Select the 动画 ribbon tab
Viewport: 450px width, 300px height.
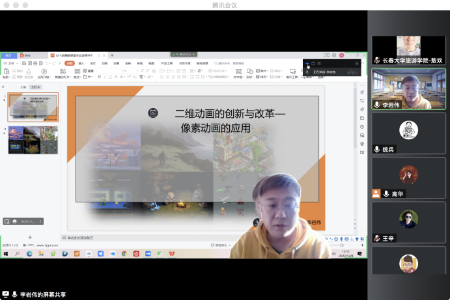(x=116, y=63)
